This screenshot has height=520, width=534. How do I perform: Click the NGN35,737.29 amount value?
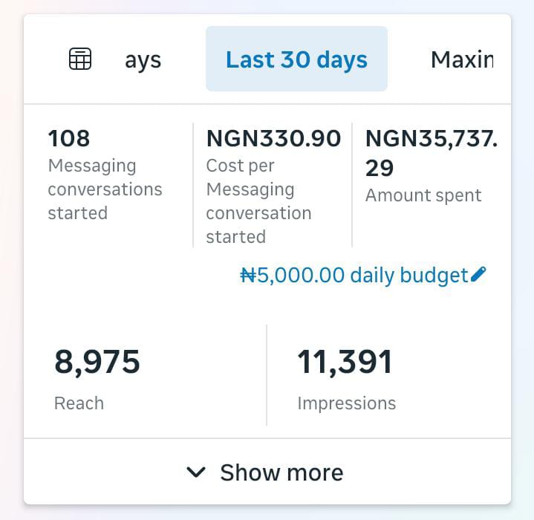click(x=430, y=152)
